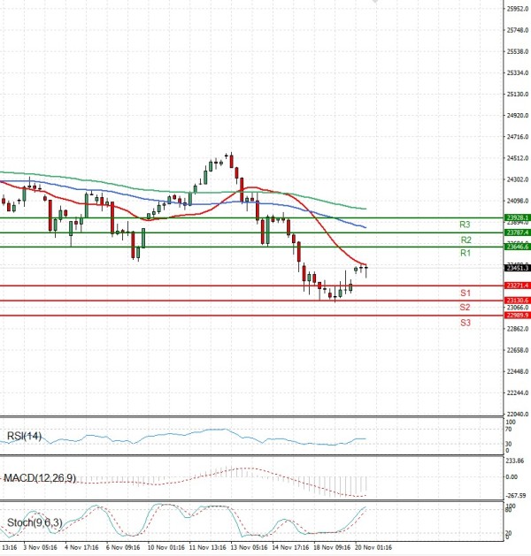This screenshot has height=556, width=531.
Task: Click the red 22989.9 price tag
Action: (517, 315)
